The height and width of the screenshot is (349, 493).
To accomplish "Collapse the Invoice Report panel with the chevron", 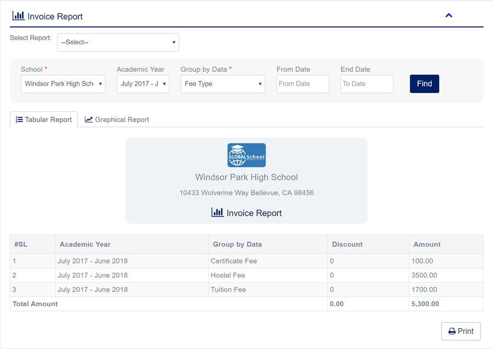I will (x=449, y=15).
